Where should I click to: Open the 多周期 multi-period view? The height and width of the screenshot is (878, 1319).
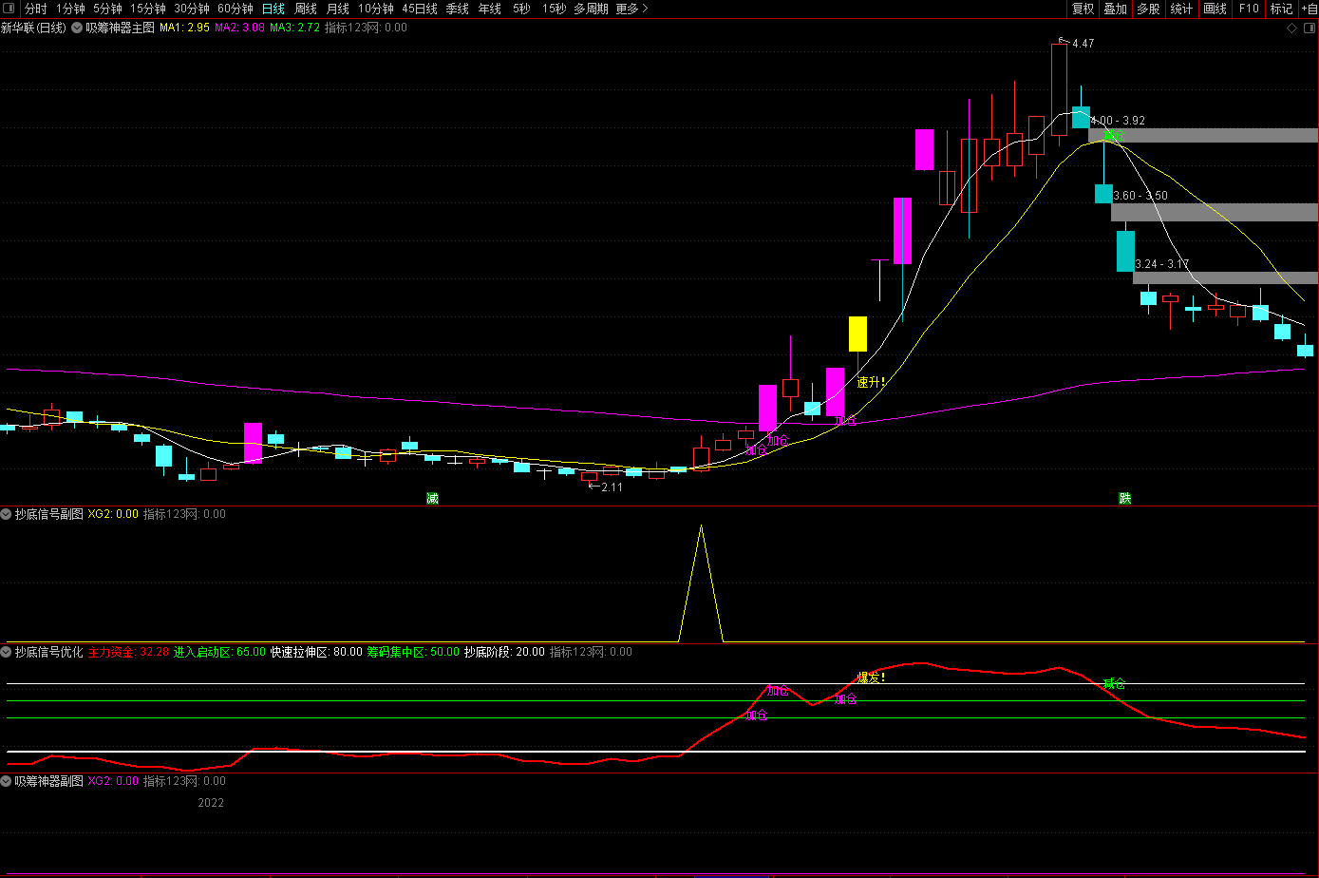pos(591,9)
